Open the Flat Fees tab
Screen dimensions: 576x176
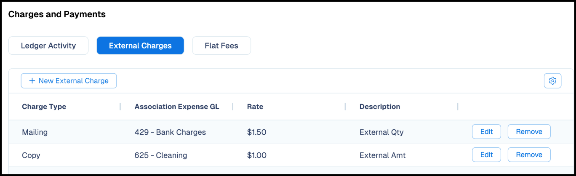point(221,45)
